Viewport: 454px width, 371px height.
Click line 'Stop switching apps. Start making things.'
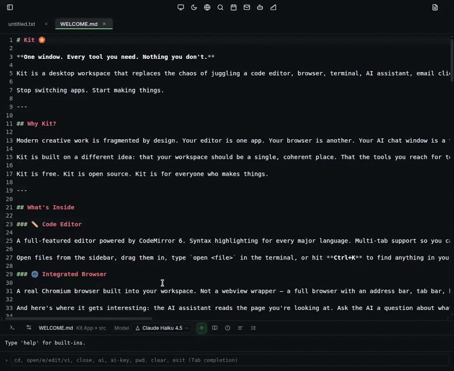(x=90, y=90)
